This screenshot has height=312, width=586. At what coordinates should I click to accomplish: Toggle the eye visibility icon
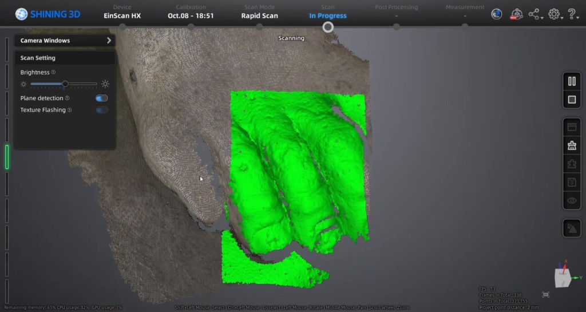(572, 200)
